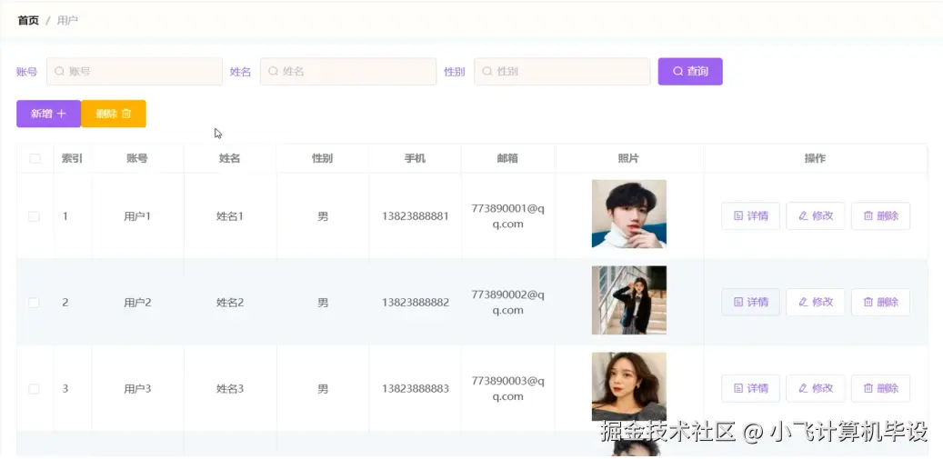Viewport: 943px width, 459px height.
Task: Click the trash icon in 用户1 row
Action: (x=868, y=216)
